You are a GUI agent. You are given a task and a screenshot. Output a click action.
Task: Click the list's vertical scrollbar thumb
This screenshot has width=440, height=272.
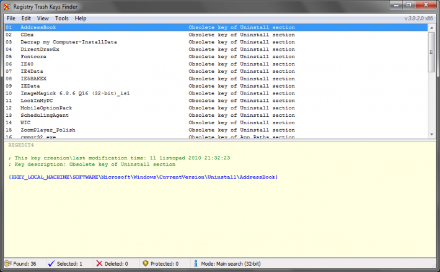click(x=431, y=52)
